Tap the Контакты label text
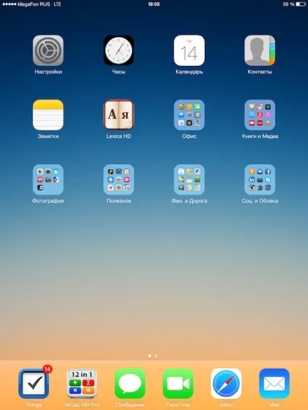Viewport: 308px width, 410px height. (260, 72)
